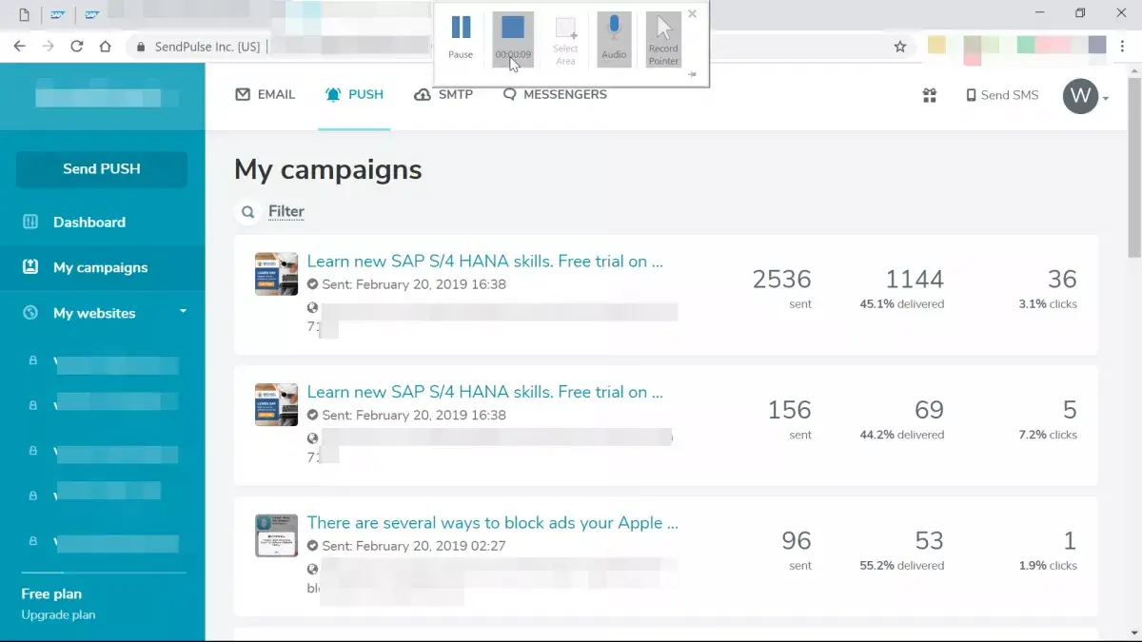Open the block ads your Apple campaign

pos(493,522)
